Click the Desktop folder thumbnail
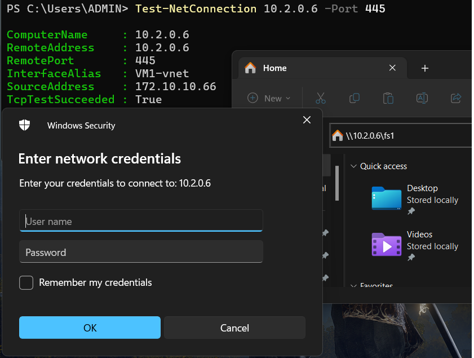 click(386, 199)
